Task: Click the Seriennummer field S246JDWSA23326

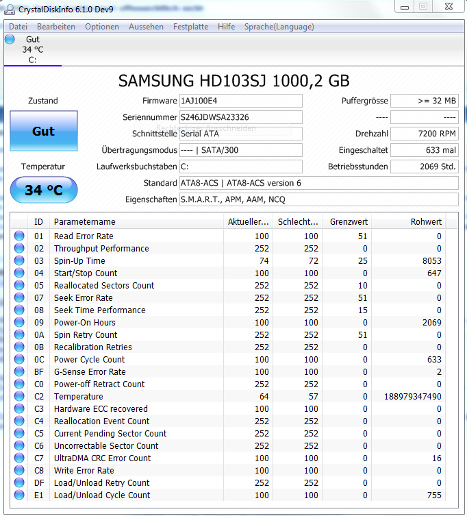Action: (241, 117)
